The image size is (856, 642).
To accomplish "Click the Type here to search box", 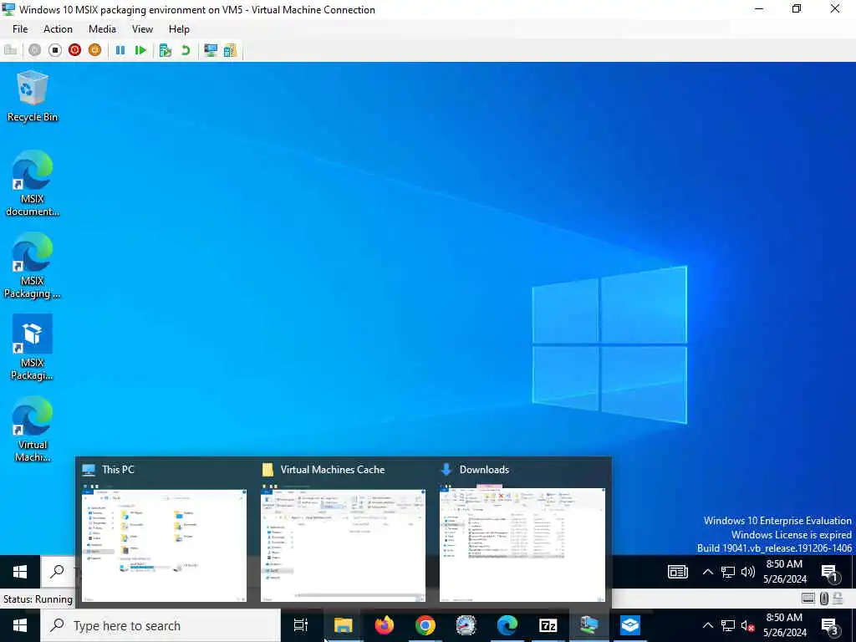I will click(x=160, y=625).
